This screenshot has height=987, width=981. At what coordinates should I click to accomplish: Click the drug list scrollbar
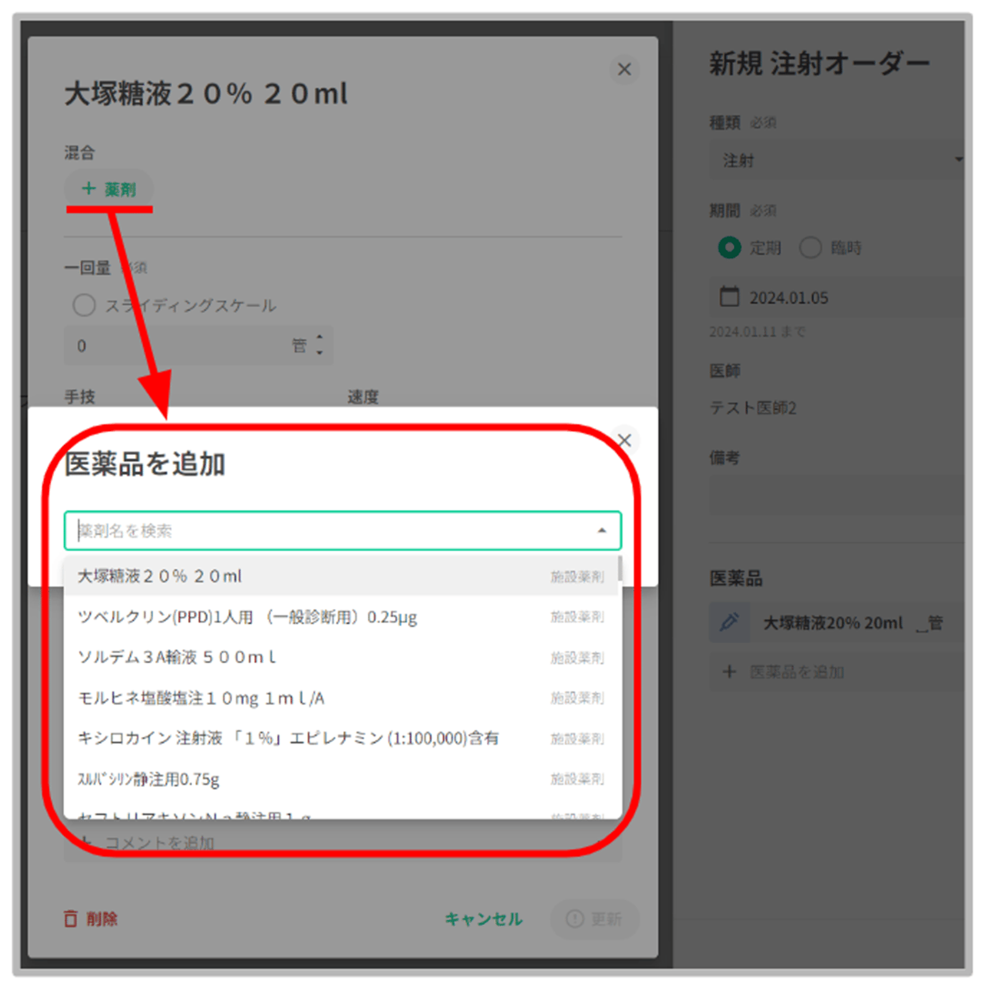[x=620, y=568]
